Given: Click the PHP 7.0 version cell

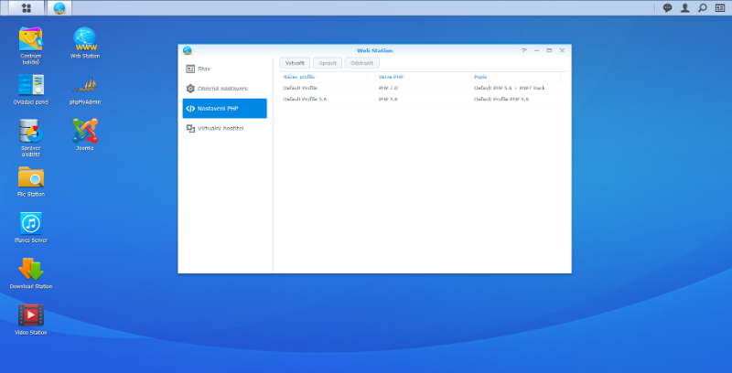Looking at the screenshot, I should (x=388, y=88).
